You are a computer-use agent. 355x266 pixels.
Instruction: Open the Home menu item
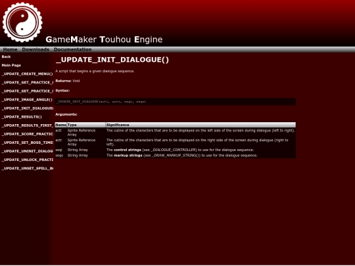click(x=10, y=49)
